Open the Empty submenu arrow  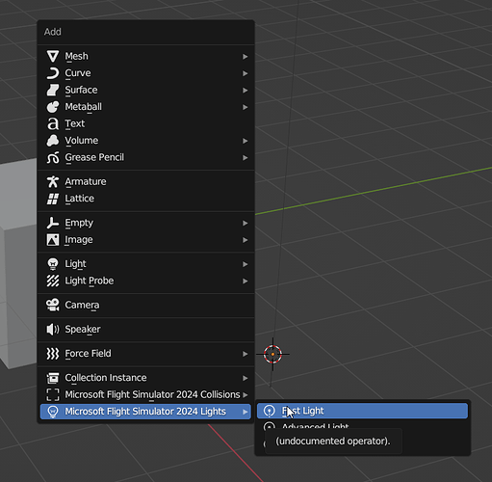point(245,223)
